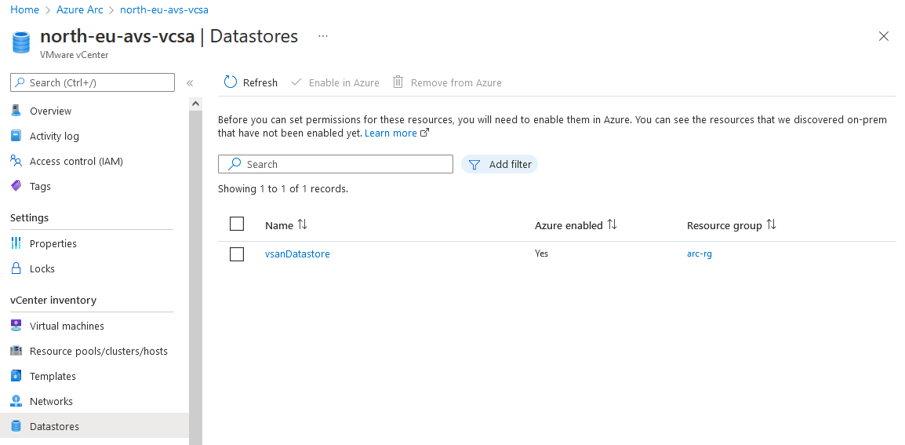
Task: Click the Access control (IAM) people icon
Action: tap(16, 161)
